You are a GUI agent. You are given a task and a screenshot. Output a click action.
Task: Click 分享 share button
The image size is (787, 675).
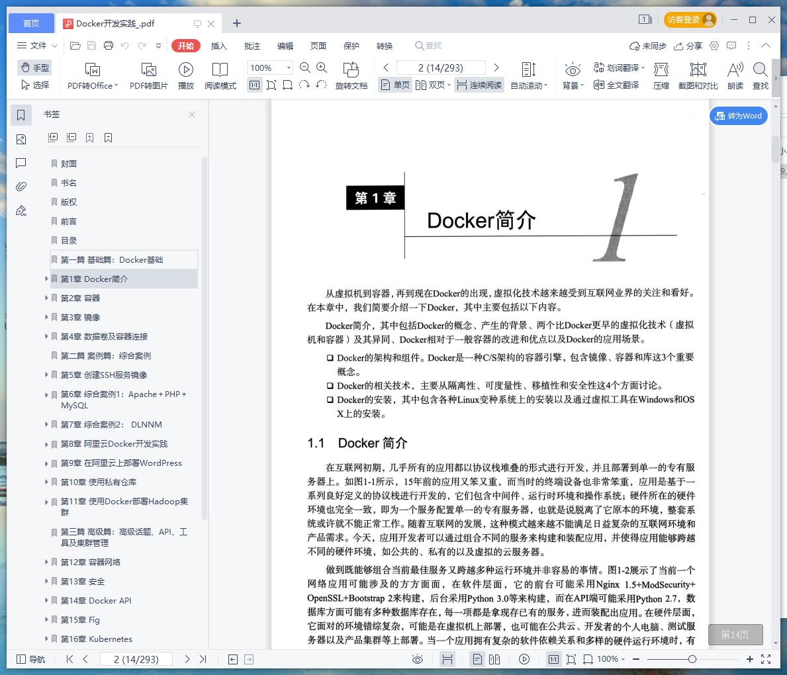click(x=688, y=46)
